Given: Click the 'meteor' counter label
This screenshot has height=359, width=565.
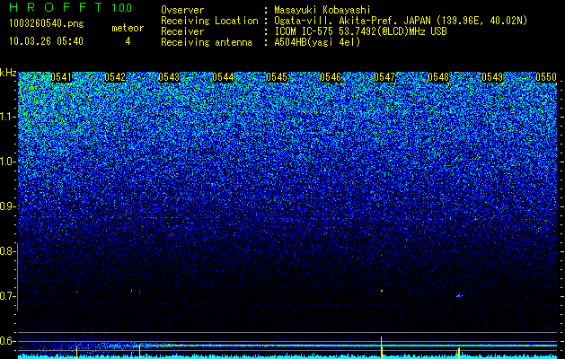Looking at the screenshot, I should tap(128, 28).
